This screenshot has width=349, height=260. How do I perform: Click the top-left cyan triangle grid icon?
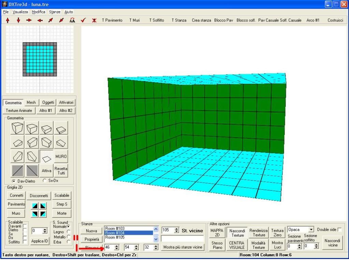35,206
